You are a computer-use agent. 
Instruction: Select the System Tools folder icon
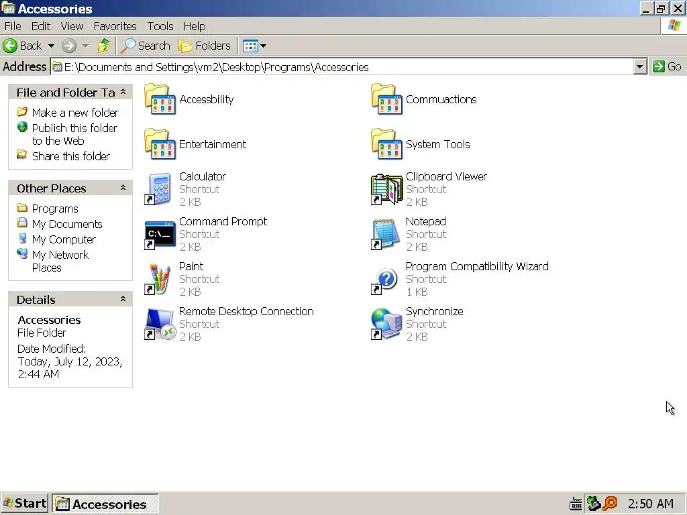pyautogui.click(x=386, y=144)
